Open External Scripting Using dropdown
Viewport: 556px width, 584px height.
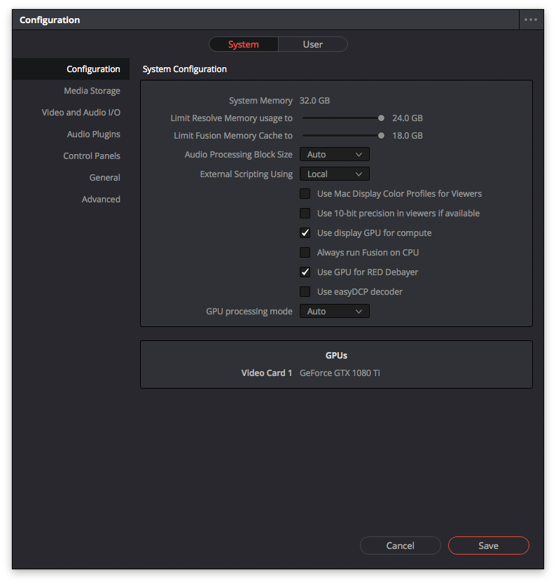335,174
